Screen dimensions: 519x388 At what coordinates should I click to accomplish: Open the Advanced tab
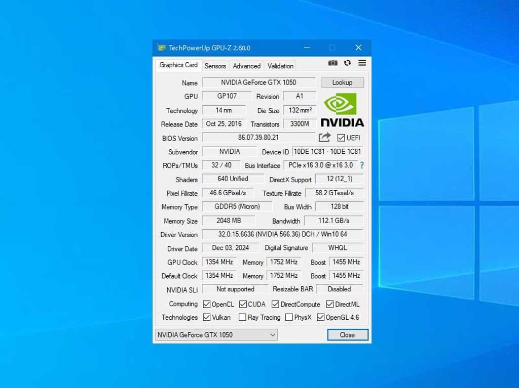click(x=246, y=66)
